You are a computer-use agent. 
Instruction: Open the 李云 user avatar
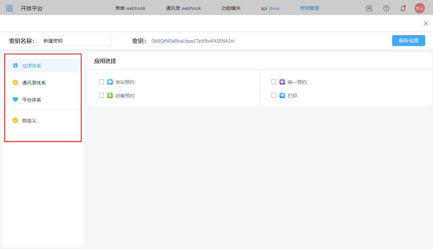(419, 8)
